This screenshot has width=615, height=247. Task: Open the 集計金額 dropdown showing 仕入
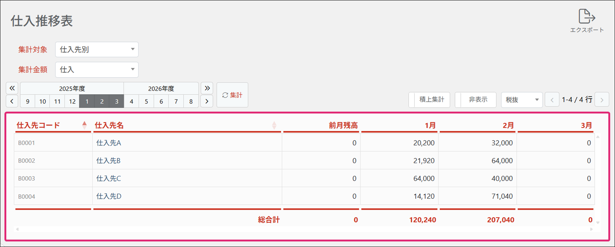click(97, 70)
